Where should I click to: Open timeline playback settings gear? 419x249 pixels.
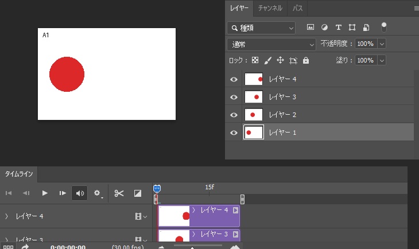tap(97, 193)
